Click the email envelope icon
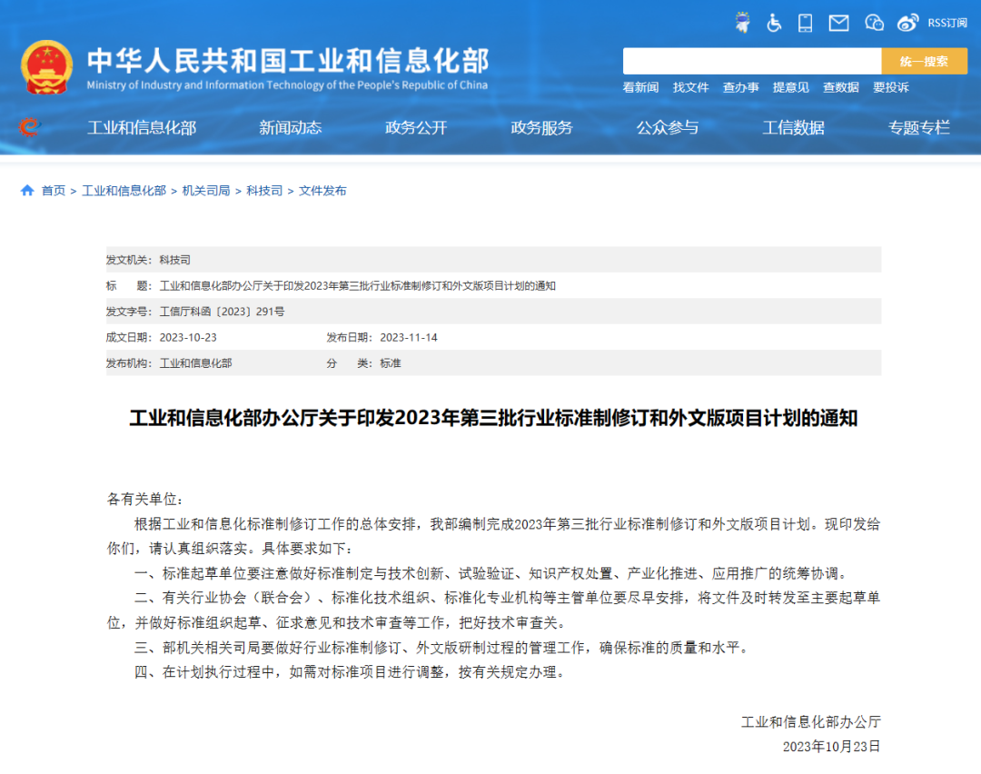This screenshot has width=981, height=774. [x=839, y=23]
